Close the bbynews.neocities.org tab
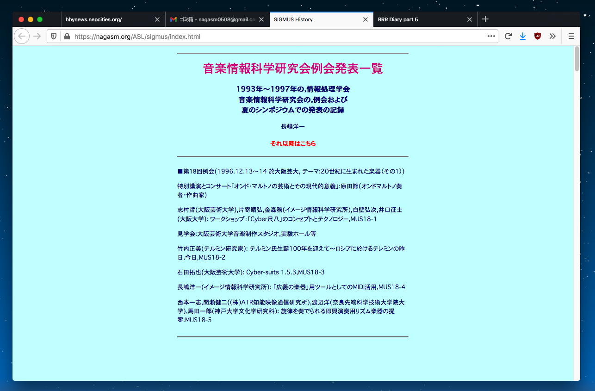Image resolution: width=595 pixels, height=391 pixels. point(157,19)
